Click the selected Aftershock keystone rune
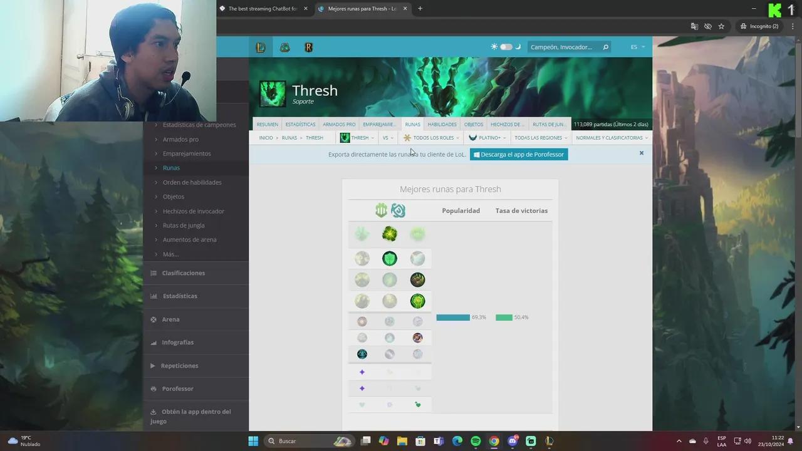 [390, 234]
